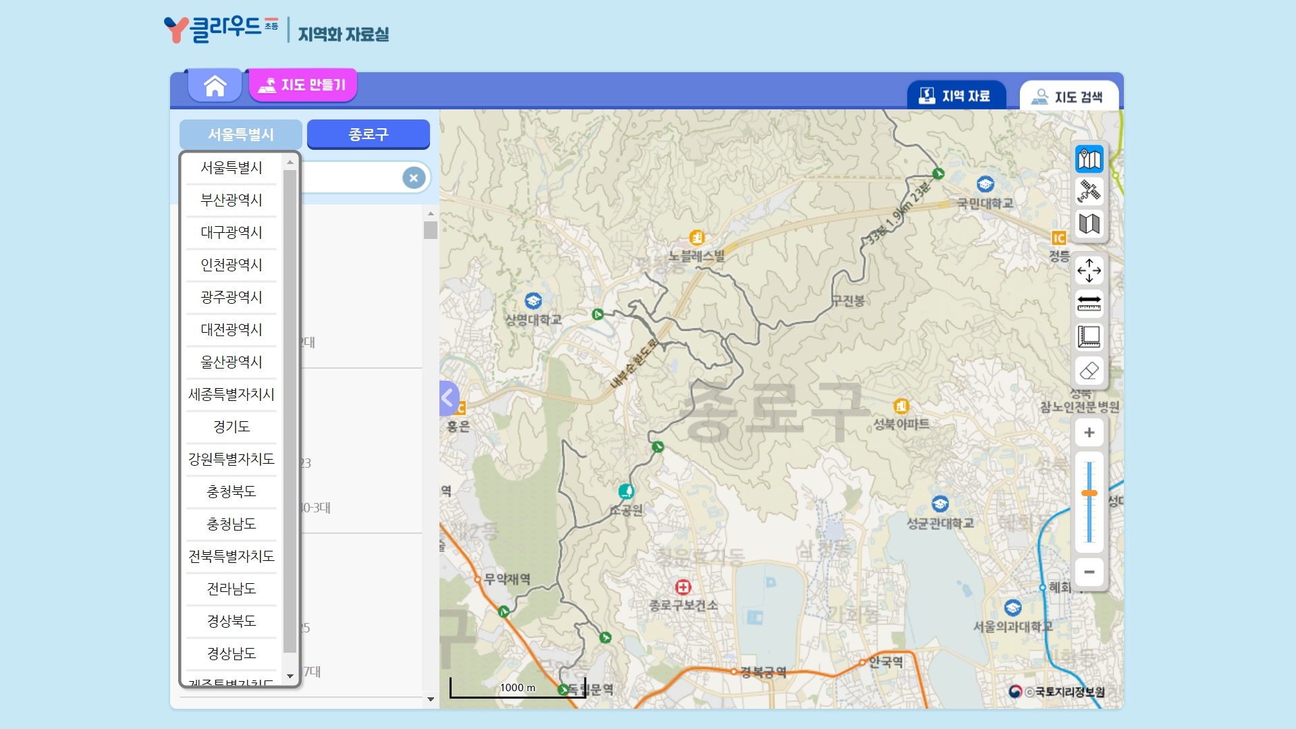Activate the distance measuring ruler tool
Image resolution: width=1296 pixels, height=729 pixels.
point(1089,304)
